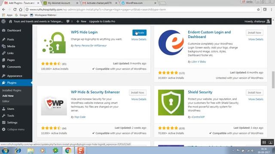Open author iControlWP link
The image size is (275, 154).
(x=198, y=117)
